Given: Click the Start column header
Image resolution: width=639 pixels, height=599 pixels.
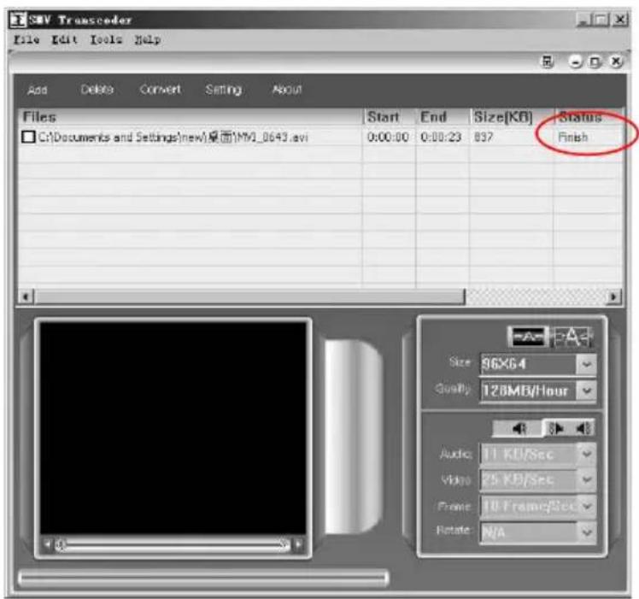Looking at the screenshot, I should (x=390, y=117).
